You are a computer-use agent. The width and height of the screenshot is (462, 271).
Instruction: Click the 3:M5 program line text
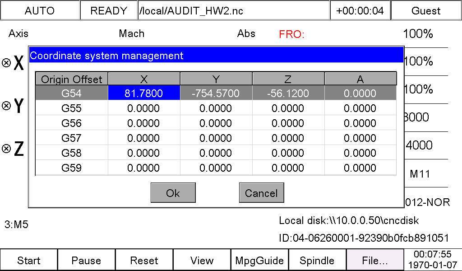17,224
